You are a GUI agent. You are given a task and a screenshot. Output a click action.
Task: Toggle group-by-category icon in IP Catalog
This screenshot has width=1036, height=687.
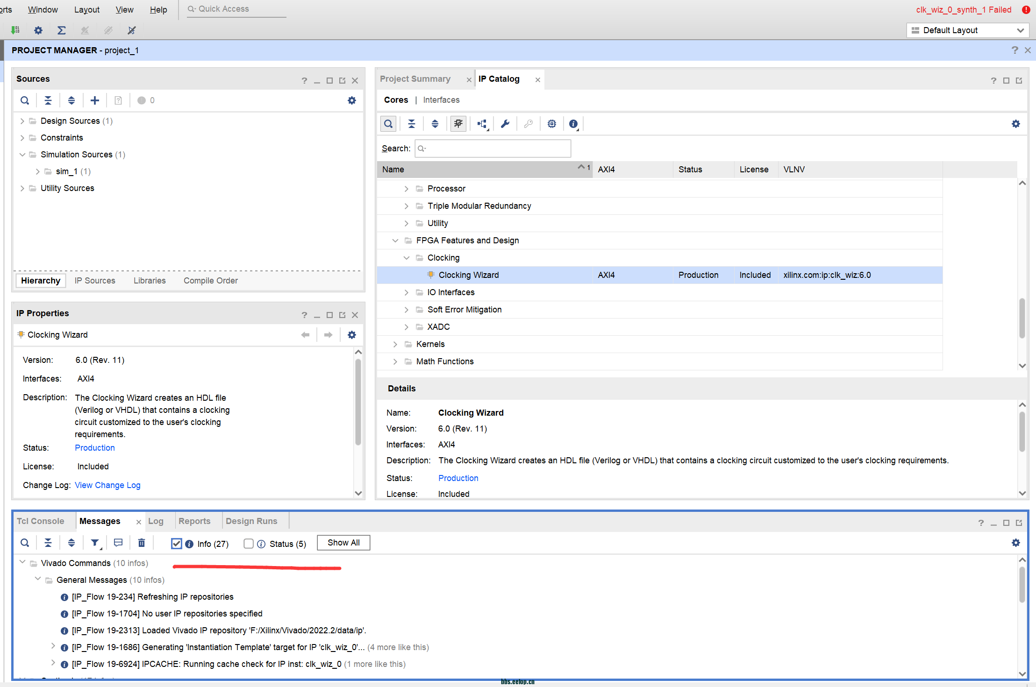458,124
